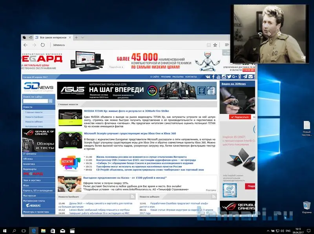Skip forward in the mini video player
Viewport: 314px width, 234px height.
[x=279, y=34]
